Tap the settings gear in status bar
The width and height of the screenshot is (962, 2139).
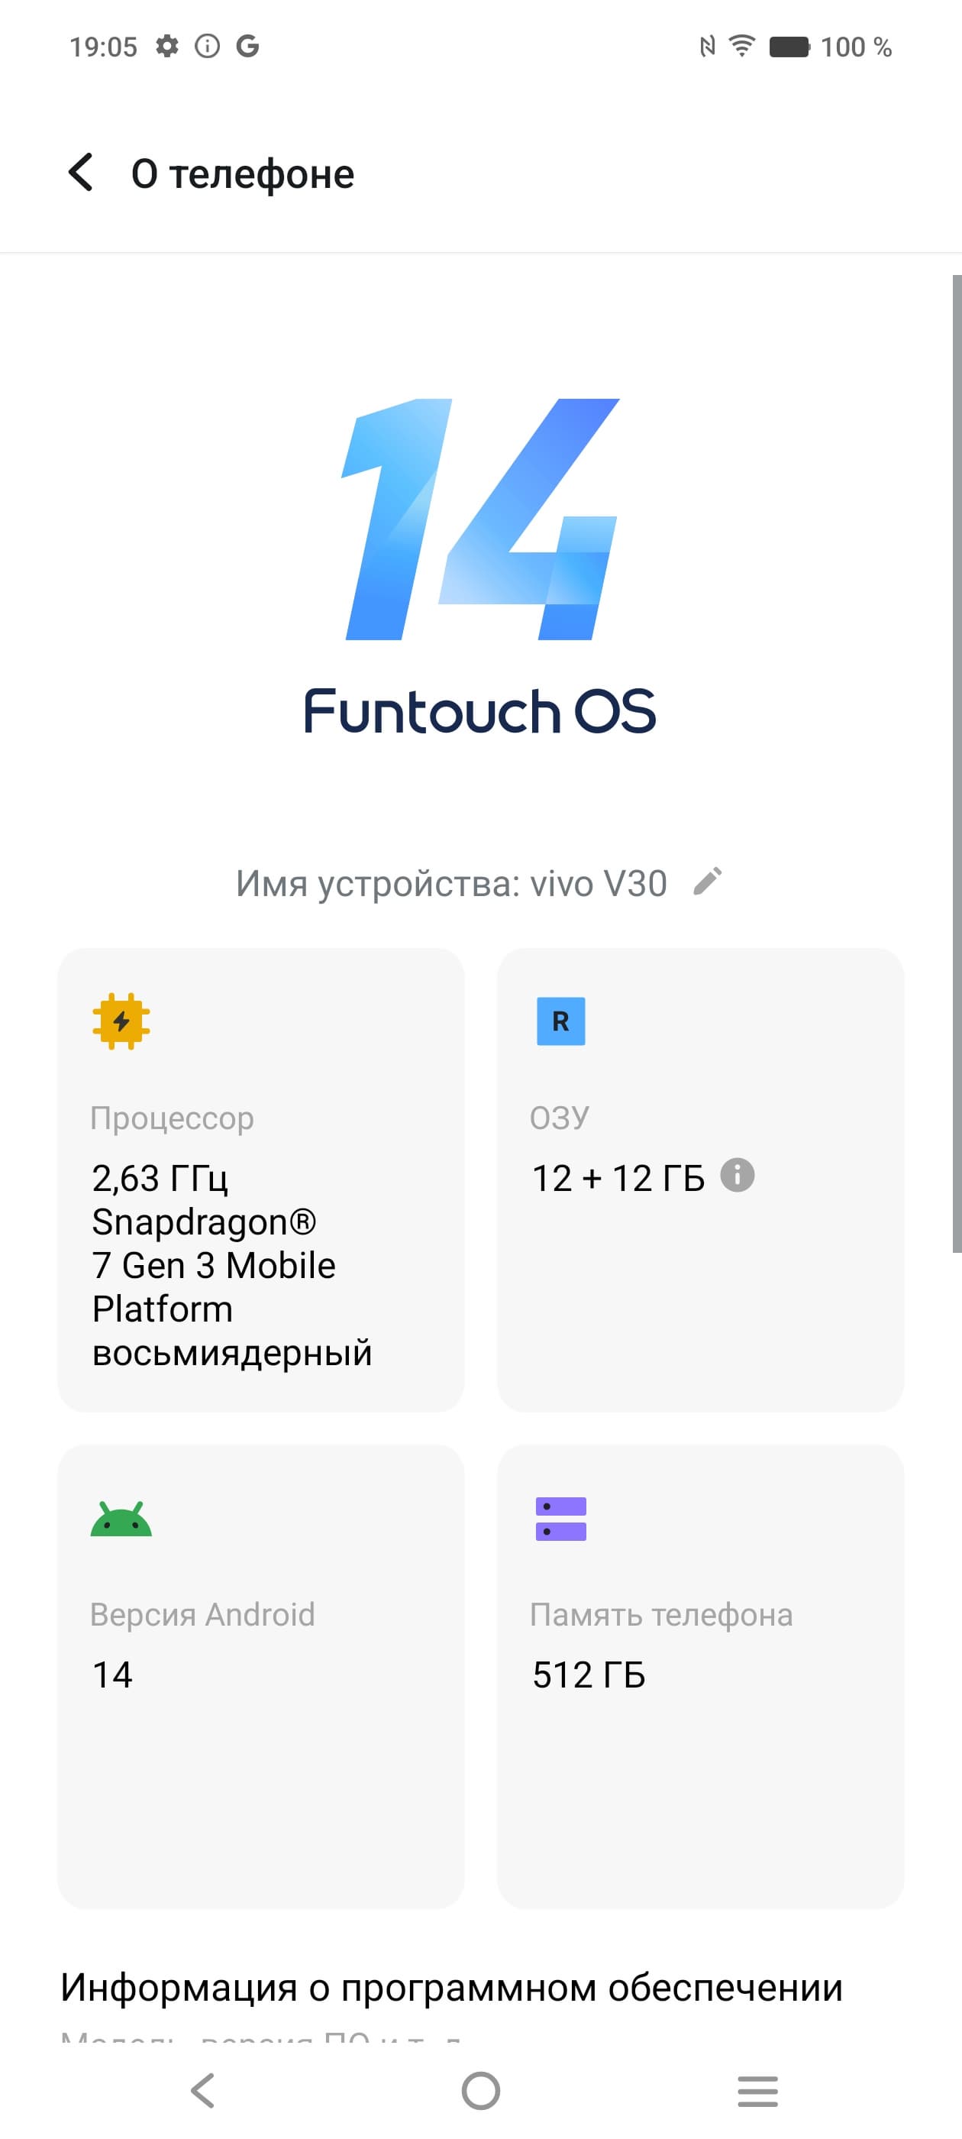point(167,47)
